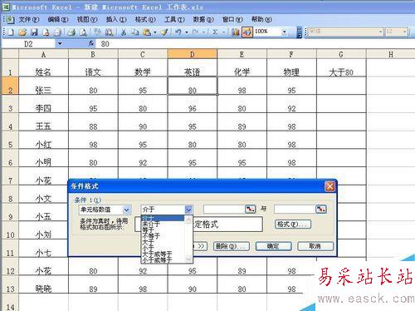415x311 pixels.
Task: Click the operator list scroll up arrow
Action: (188, 220)
